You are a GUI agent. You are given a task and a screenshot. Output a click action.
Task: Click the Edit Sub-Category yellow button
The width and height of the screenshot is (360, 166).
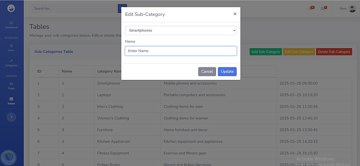299,52
